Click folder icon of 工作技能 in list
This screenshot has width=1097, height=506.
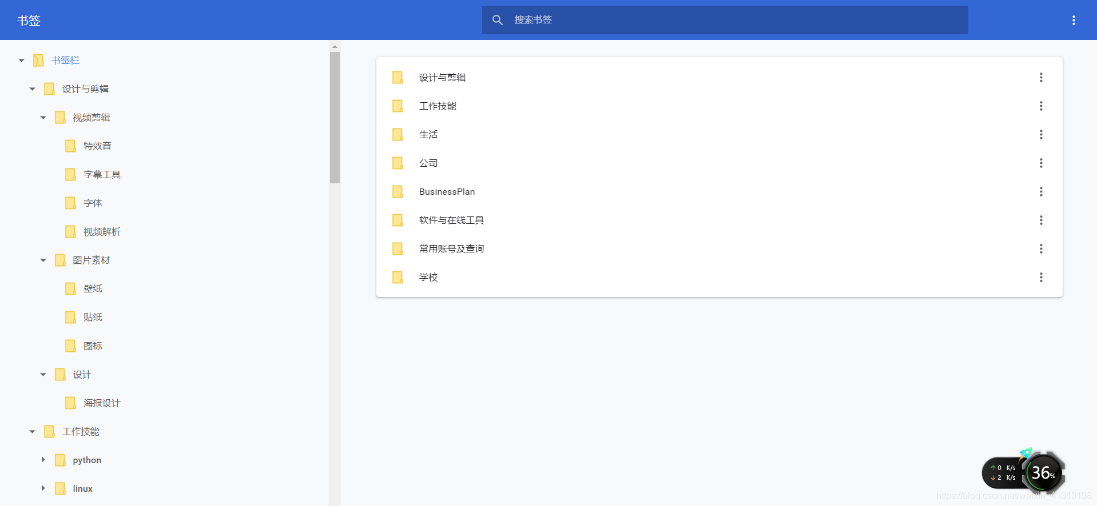(398, 106)
